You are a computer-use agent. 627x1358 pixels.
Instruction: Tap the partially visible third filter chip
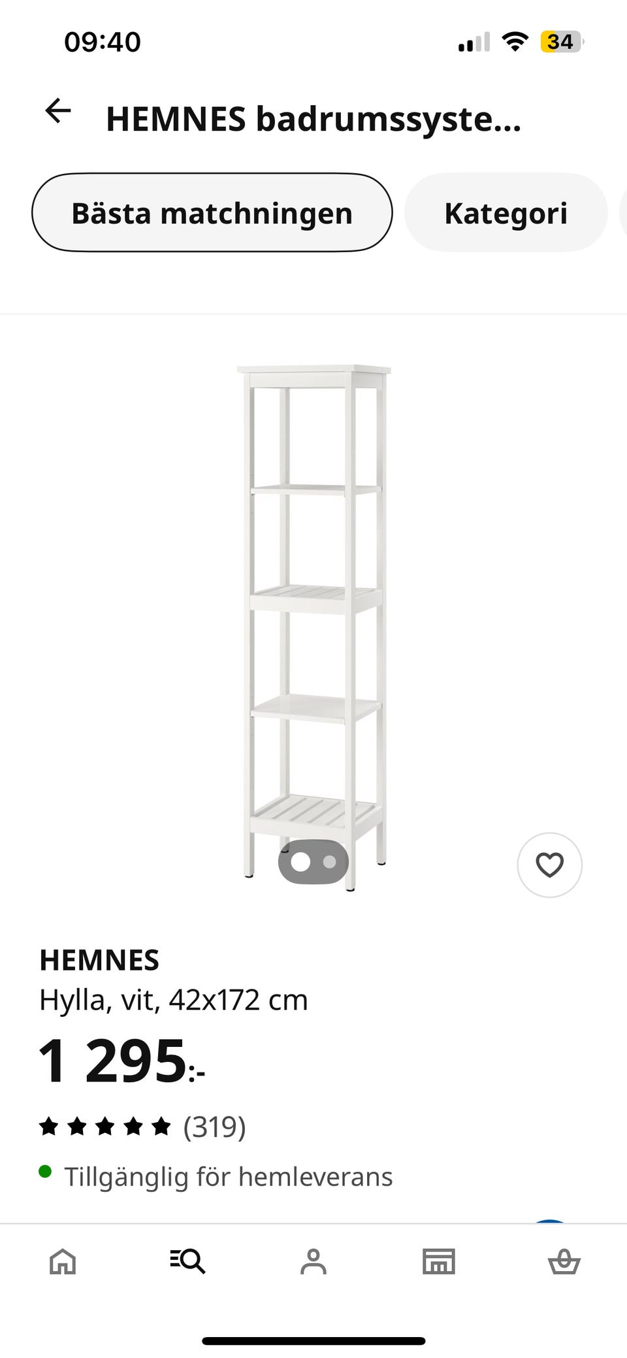click(623, 212)
